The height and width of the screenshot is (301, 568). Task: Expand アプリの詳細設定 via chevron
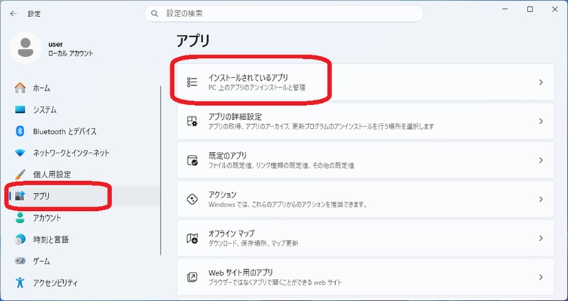coord(541,121)
